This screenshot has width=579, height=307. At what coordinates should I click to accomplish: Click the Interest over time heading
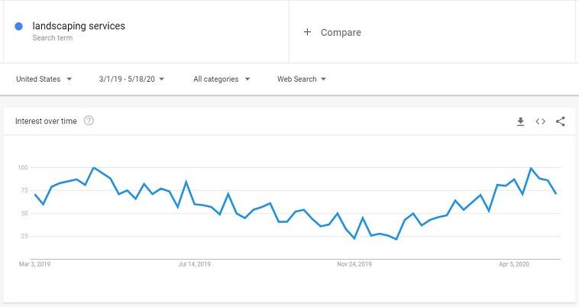point(46,121)
